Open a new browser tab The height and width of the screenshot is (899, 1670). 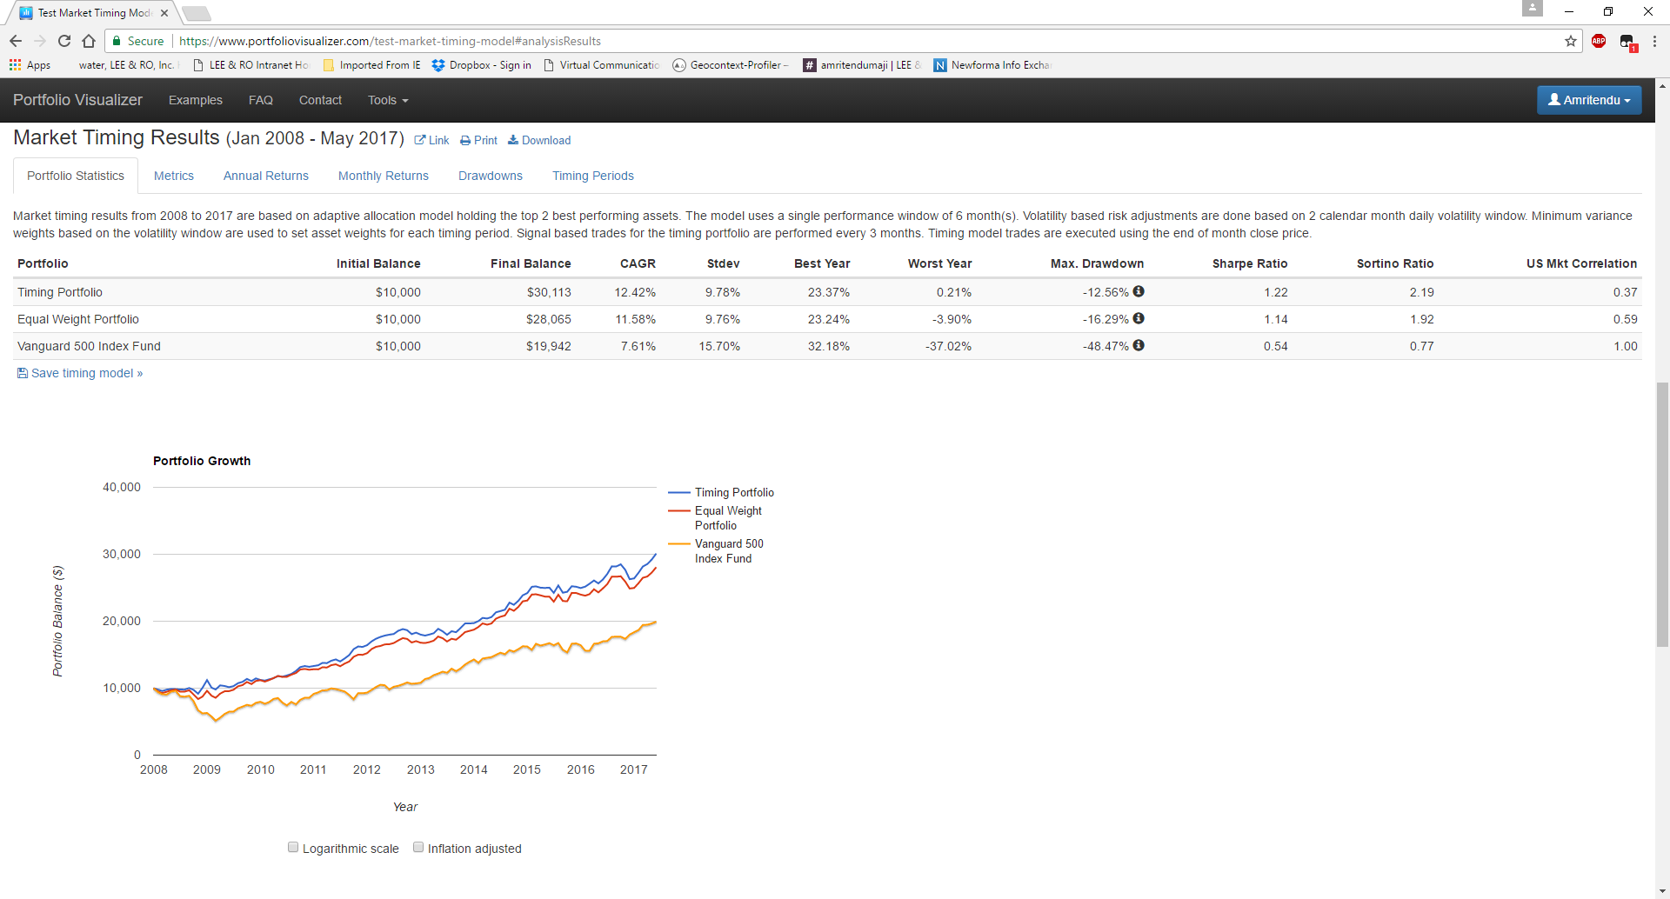tap(197, 13)
